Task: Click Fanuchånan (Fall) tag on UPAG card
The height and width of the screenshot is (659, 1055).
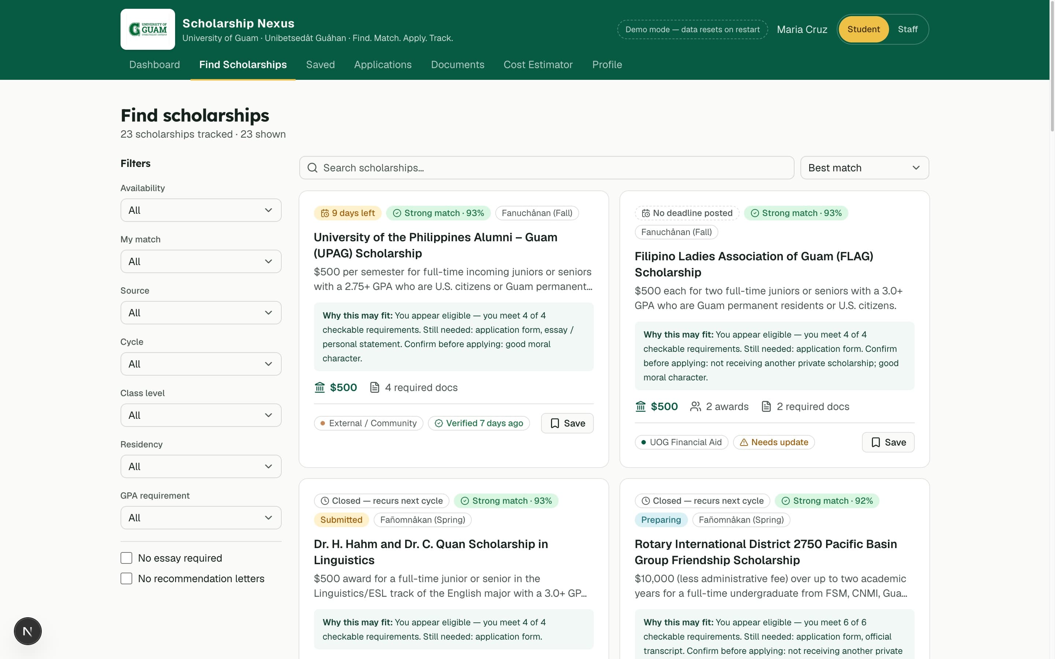Action: [537, 213]
